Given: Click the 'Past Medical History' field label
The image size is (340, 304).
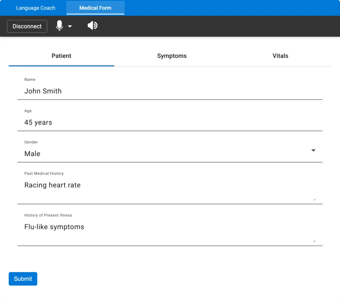Looking at the screenshot, I should click(44, 174).
